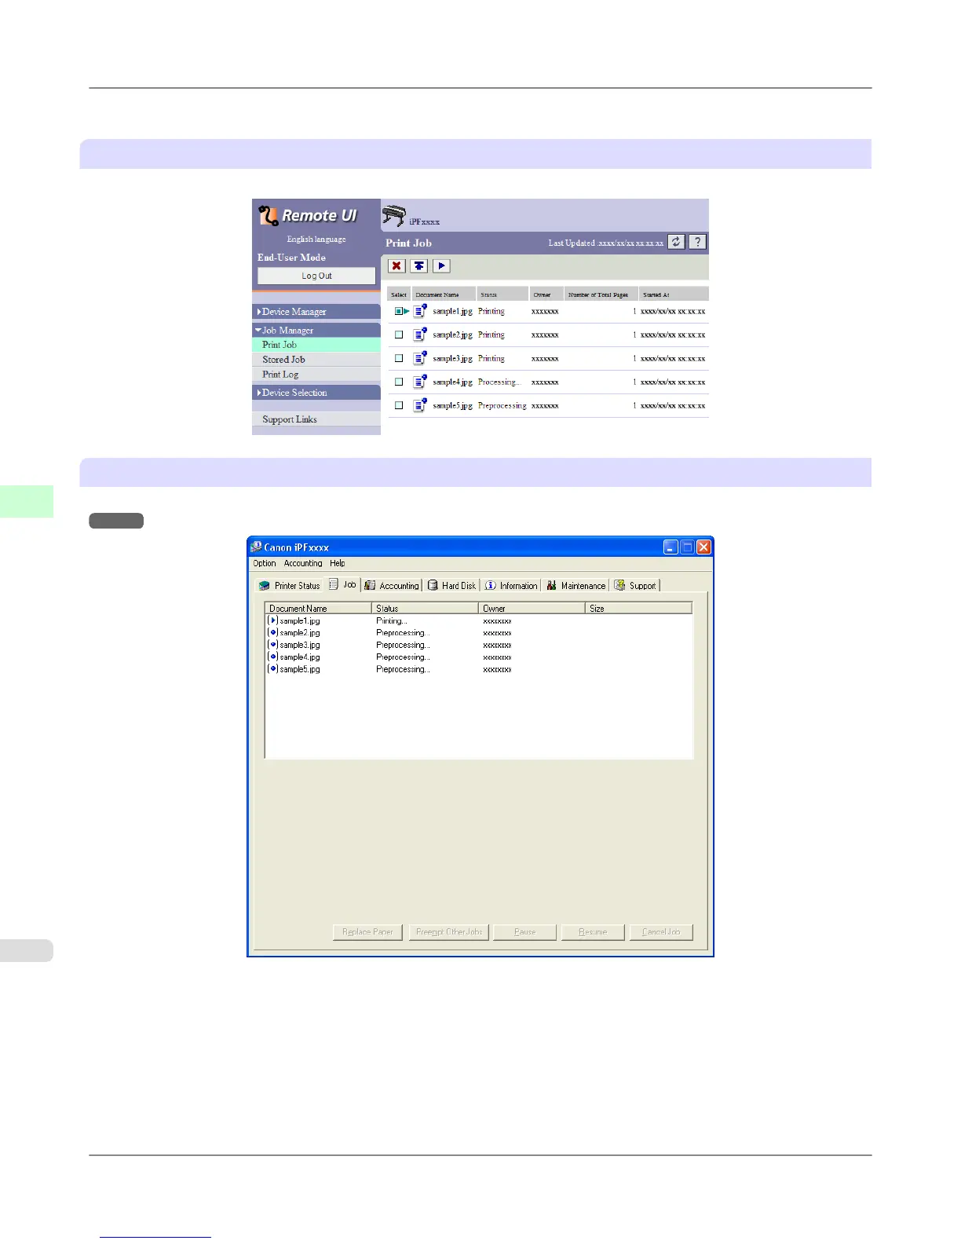Screen dimensions: 961x1244
Task: Click status icon beside sample2.jpg in Canon window
Action: point(272,632)
